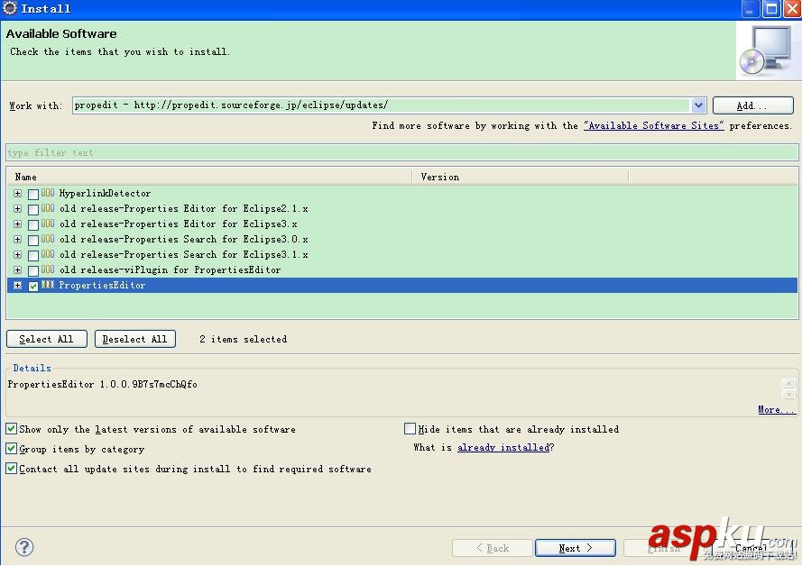Expand the Properties Search for Eclipse3.1.x node
Screen dimensions: 802x566
(x=17, y=254)
